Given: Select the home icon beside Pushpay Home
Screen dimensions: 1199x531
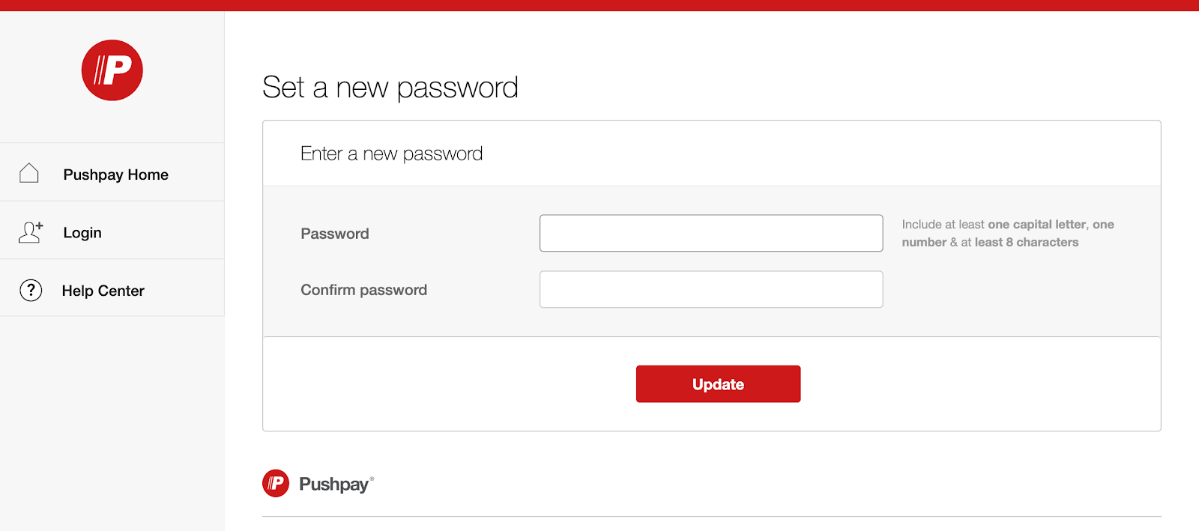Looking at the screenshot, I should pos(30,173).
